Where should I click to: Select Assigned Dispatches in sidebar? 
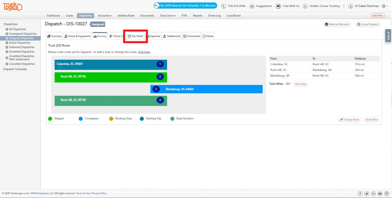click(20, 38)
